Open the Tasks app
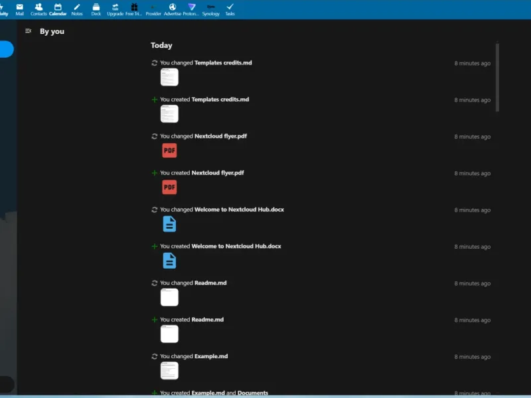 [x=230, y=9]
